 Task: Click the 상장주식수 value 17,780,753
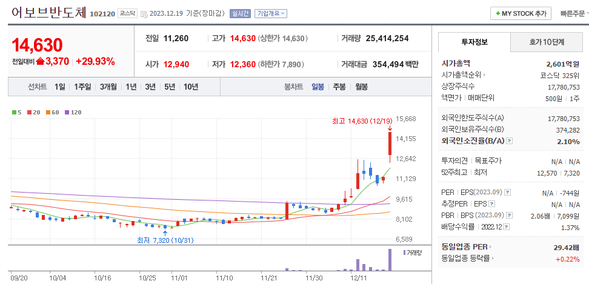pos(564,87)
